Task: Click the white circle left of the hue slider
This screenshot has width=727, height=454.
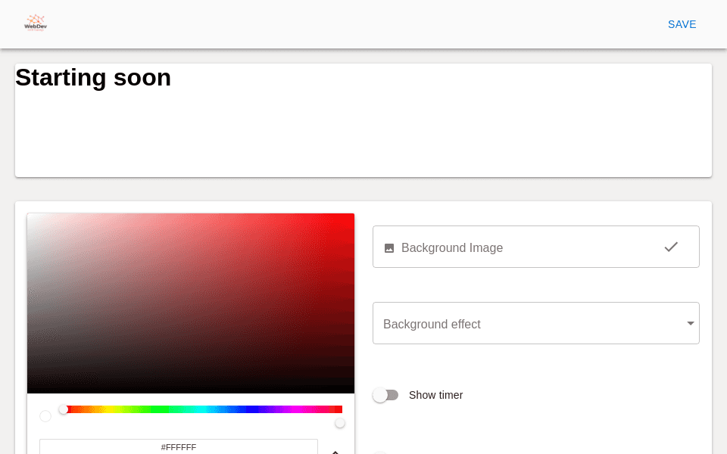Action: tap(45, 416)
